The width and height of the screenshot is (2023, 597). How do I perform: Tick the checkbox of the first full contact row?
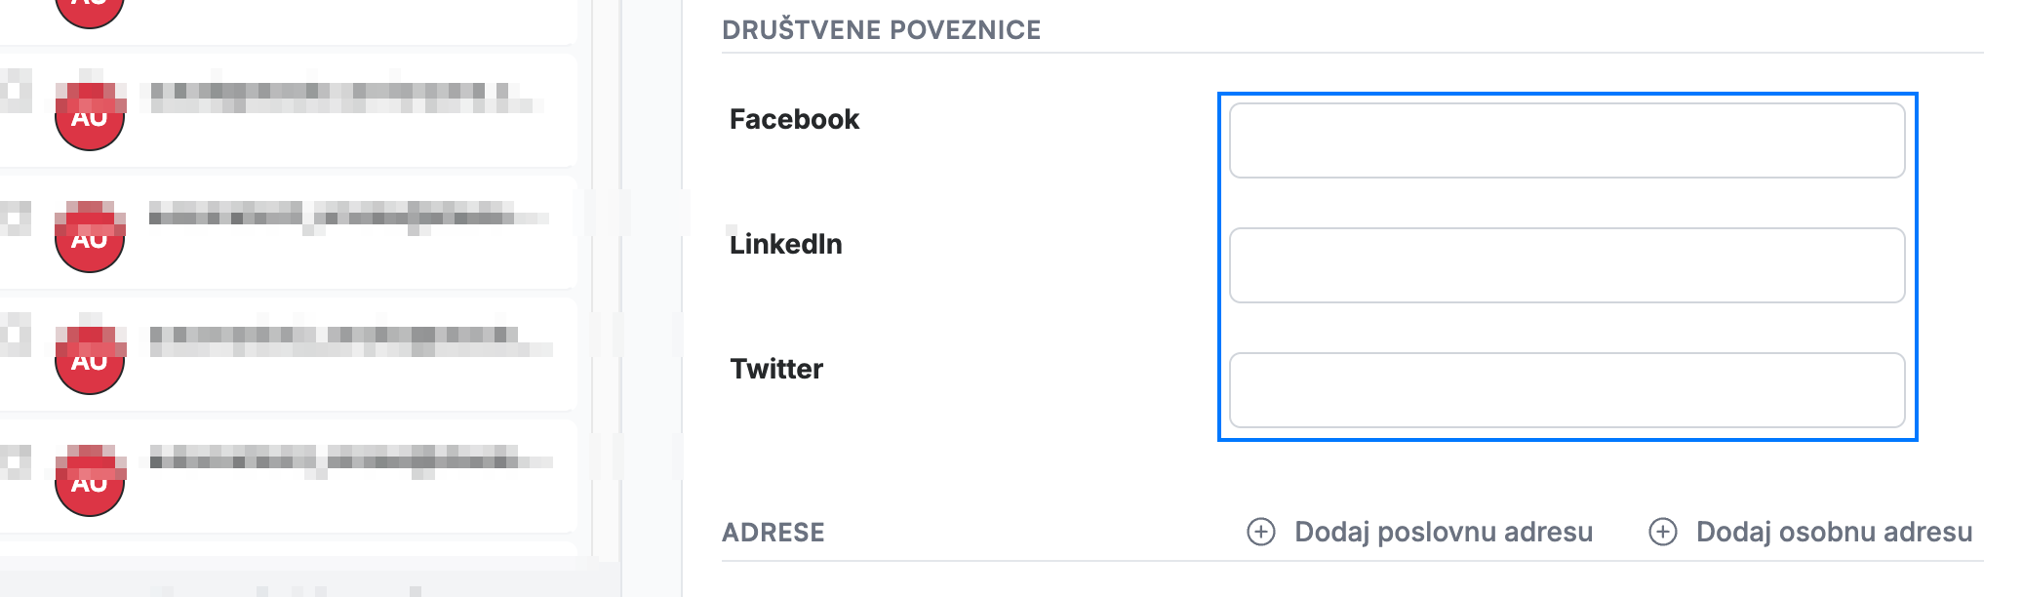15,92
